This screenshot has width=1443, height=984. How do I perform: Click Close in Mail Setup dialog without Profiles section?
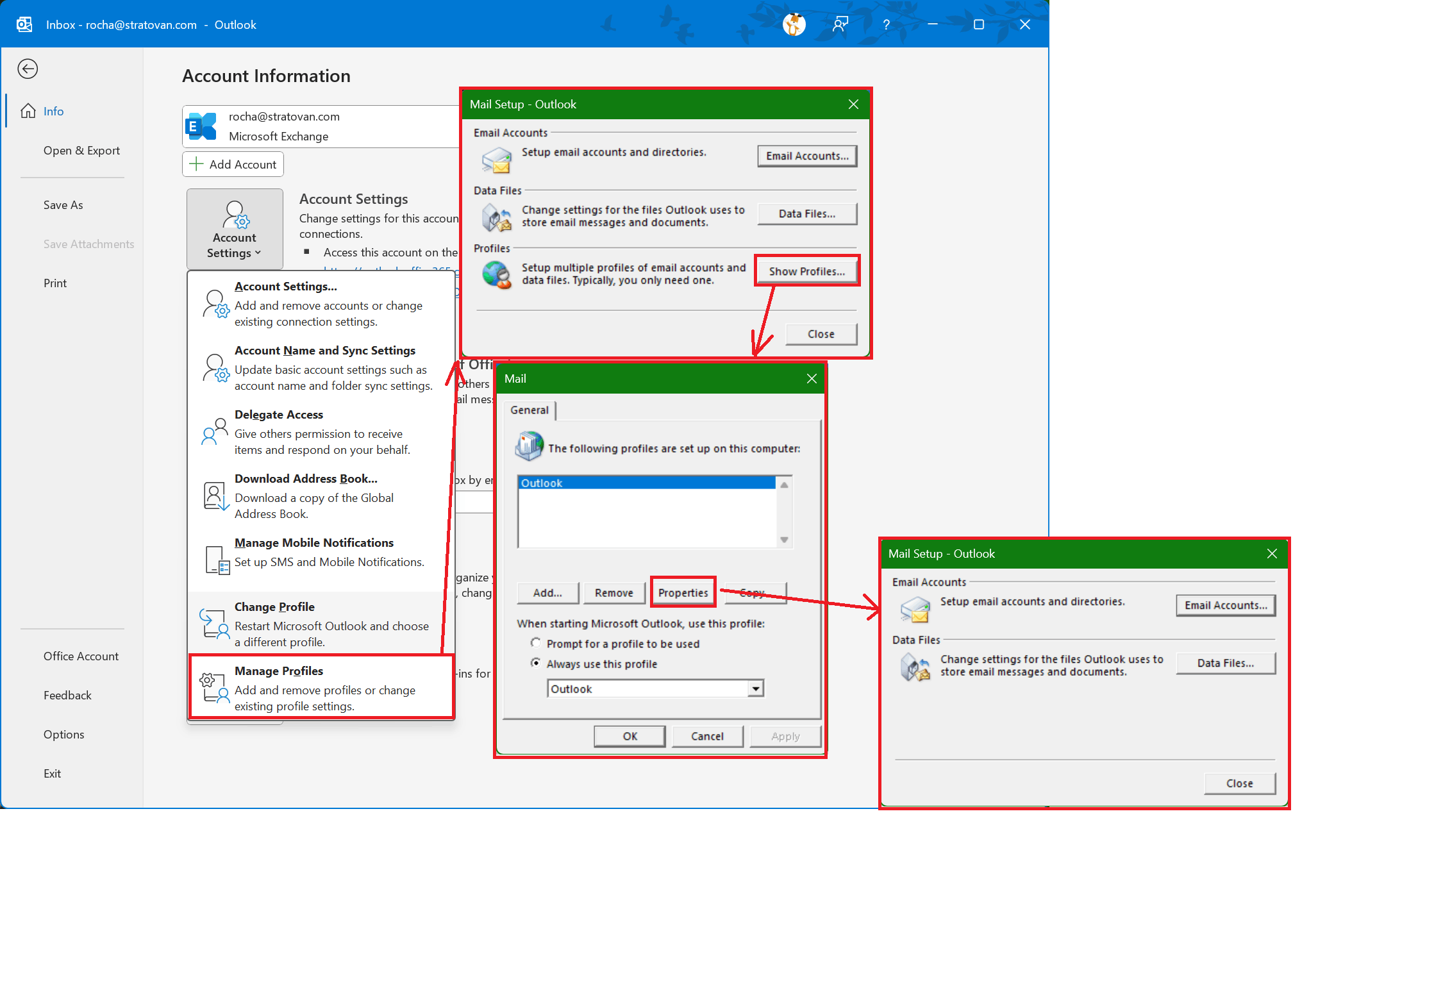click(1240, 783)
